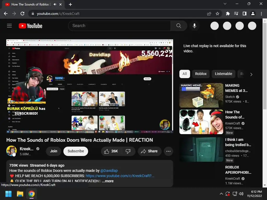Click the search magnifier button
Image resolution: width=267 pixels, height=200 pixels.
tap(179, 26)
